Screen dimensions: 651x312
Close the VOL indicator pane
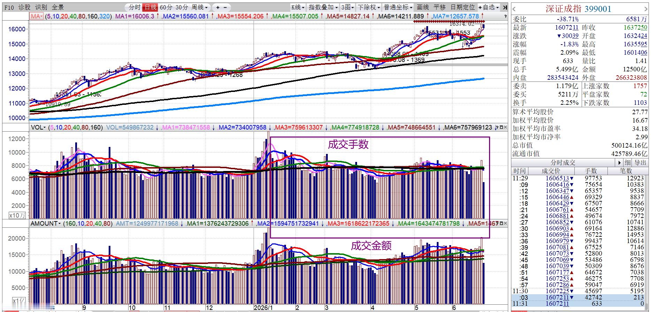[x=506, y=127]
